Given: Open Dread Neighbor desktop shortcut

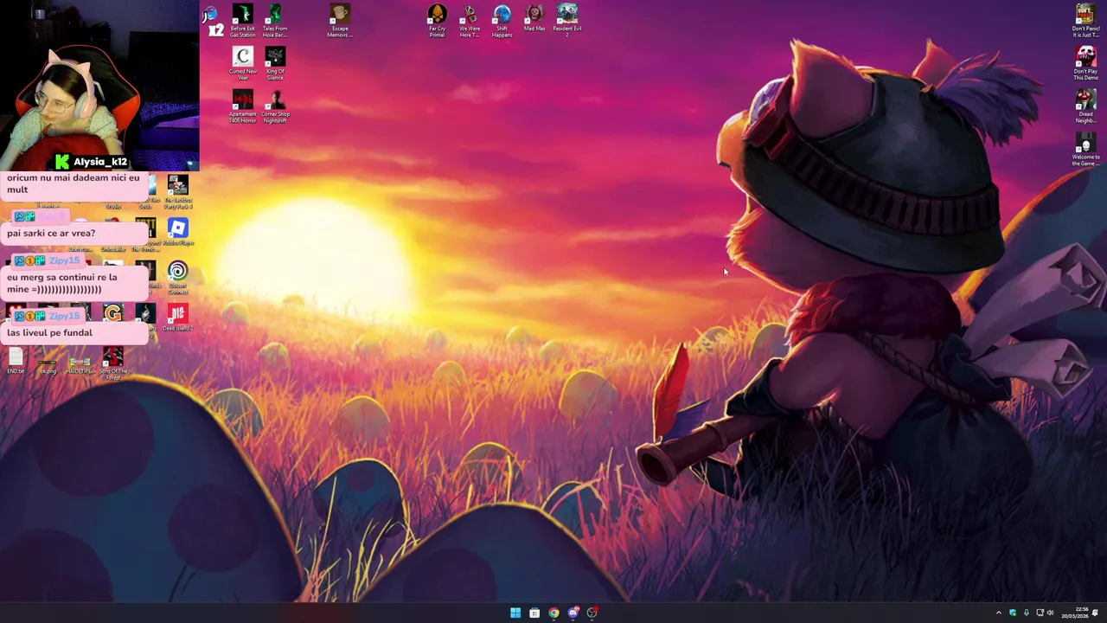Looking at the screenshot, I should [1085, 106].
